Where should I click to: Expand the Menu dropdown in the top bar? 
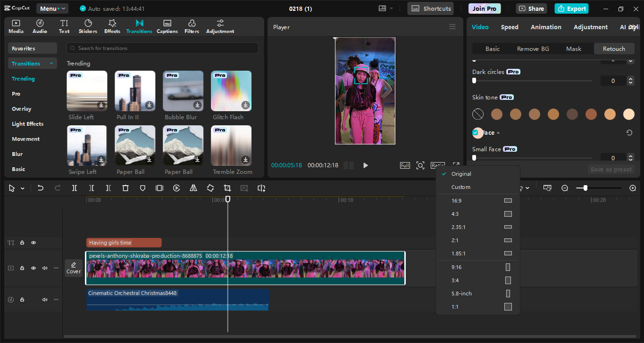(x=52, y=8)
